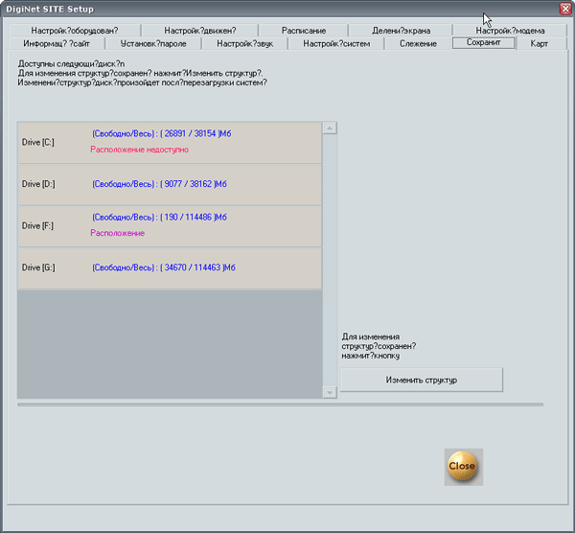The image size is (575, 533).
Task: Click the Изменить структур button
Action: (422, 380)
